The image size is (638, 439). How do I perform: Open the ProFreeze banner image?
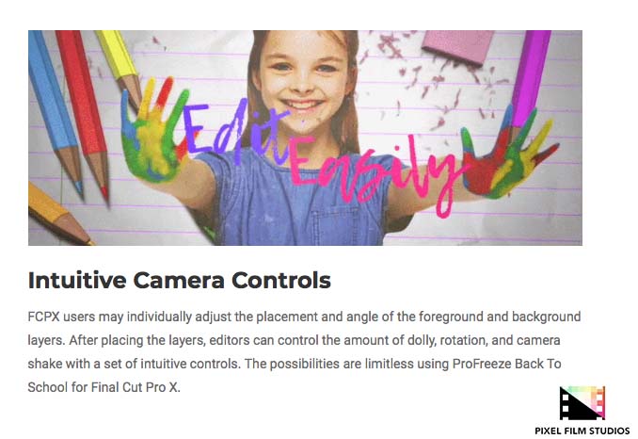[x=305, y=138]
